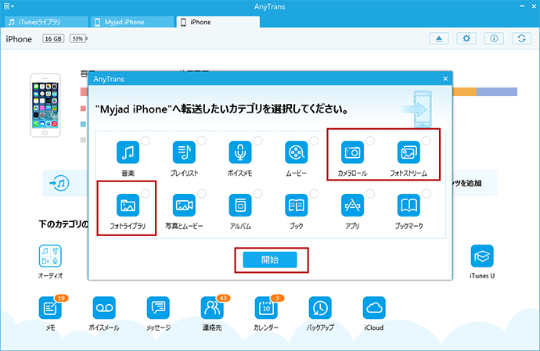Pick the ボイスメモ voice memo icon
This screenshot has height=351, width=540.
coord(240,152)
